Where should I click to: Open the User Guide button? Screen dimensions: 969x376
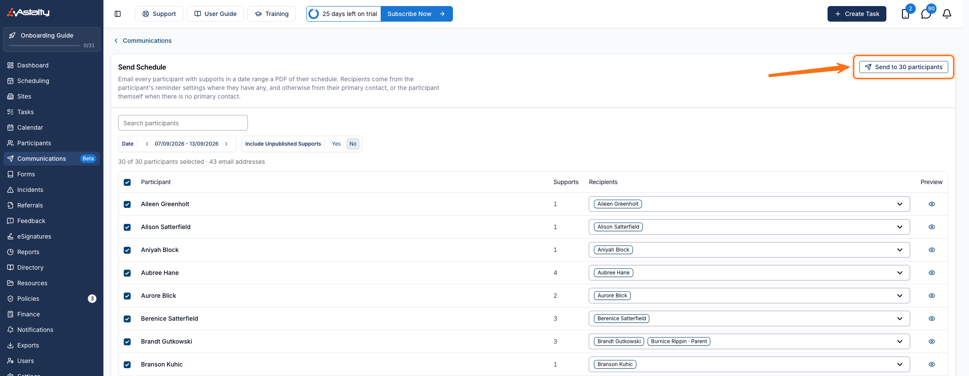click(215, 14)
